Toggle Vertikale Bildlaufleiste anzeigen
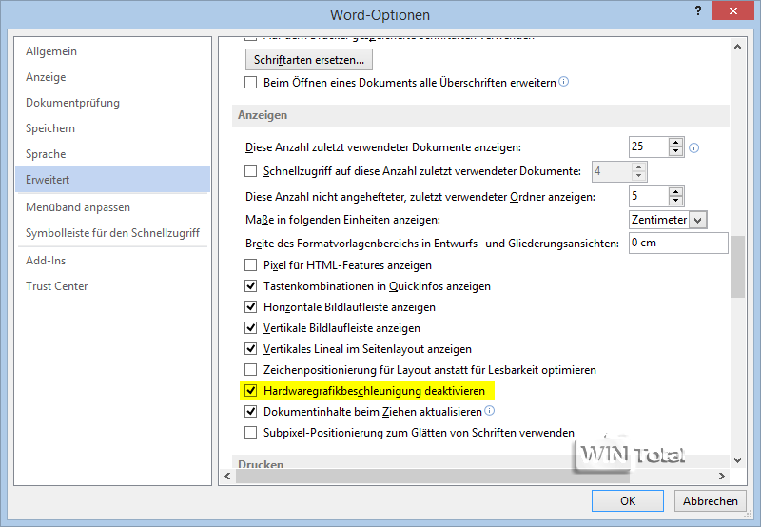This screenshot has height=527, width=761. 250,327
